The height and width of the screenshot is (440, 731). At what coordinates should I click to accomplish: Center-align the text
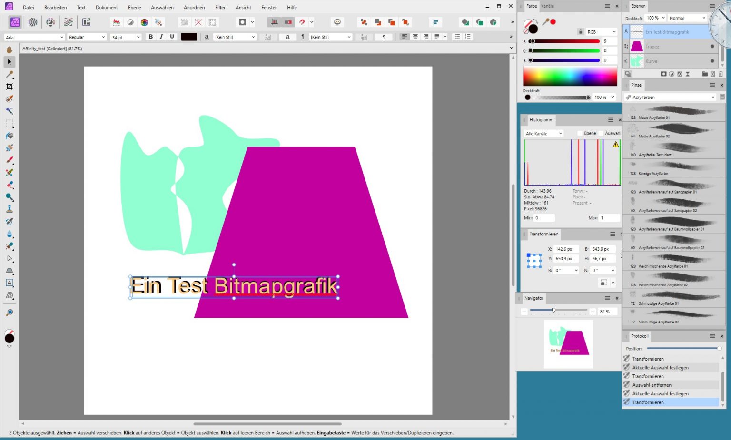415,37
